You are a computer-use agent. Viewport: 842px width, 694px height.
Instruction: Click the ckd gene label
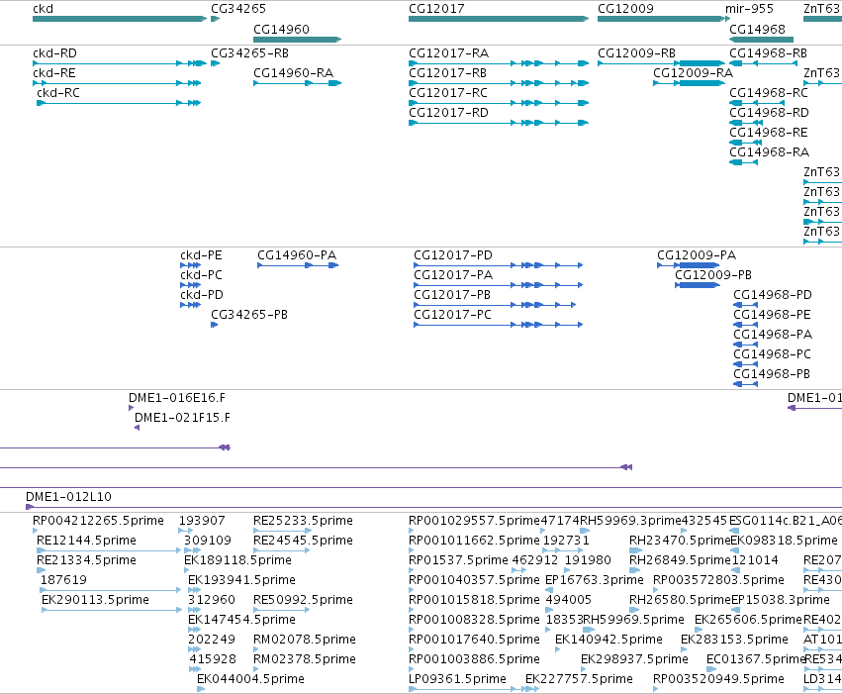(43, 9)
